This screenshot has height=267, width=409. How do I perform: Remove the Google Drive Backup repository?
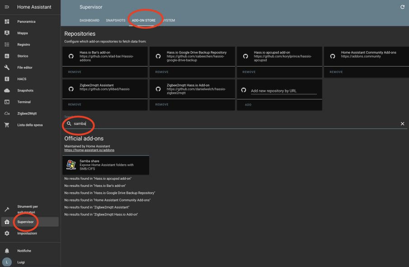pos(162,72)
